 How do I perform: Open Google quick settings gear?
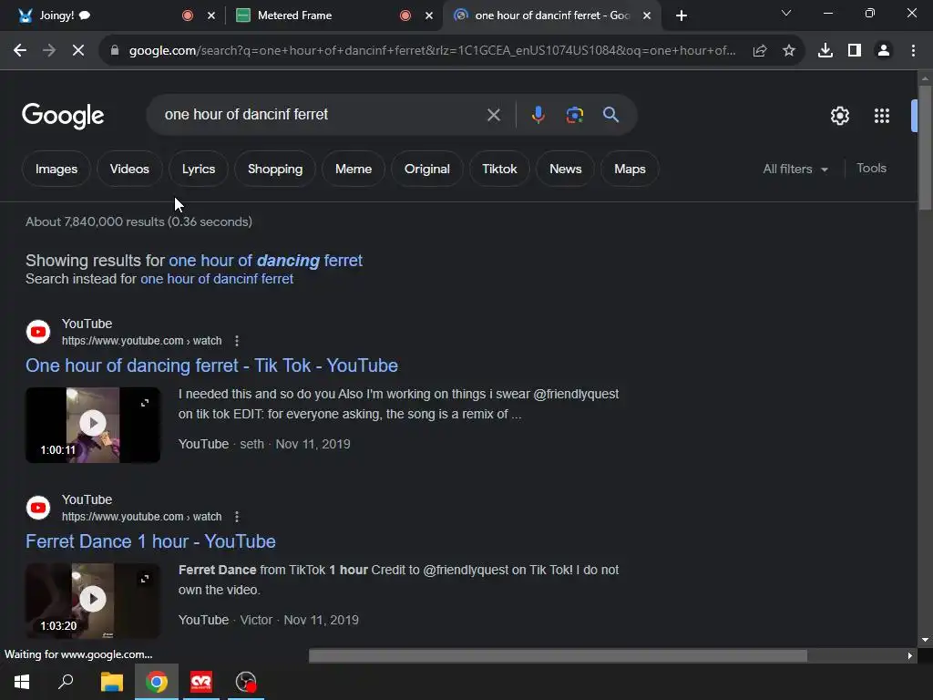(840, 116)
